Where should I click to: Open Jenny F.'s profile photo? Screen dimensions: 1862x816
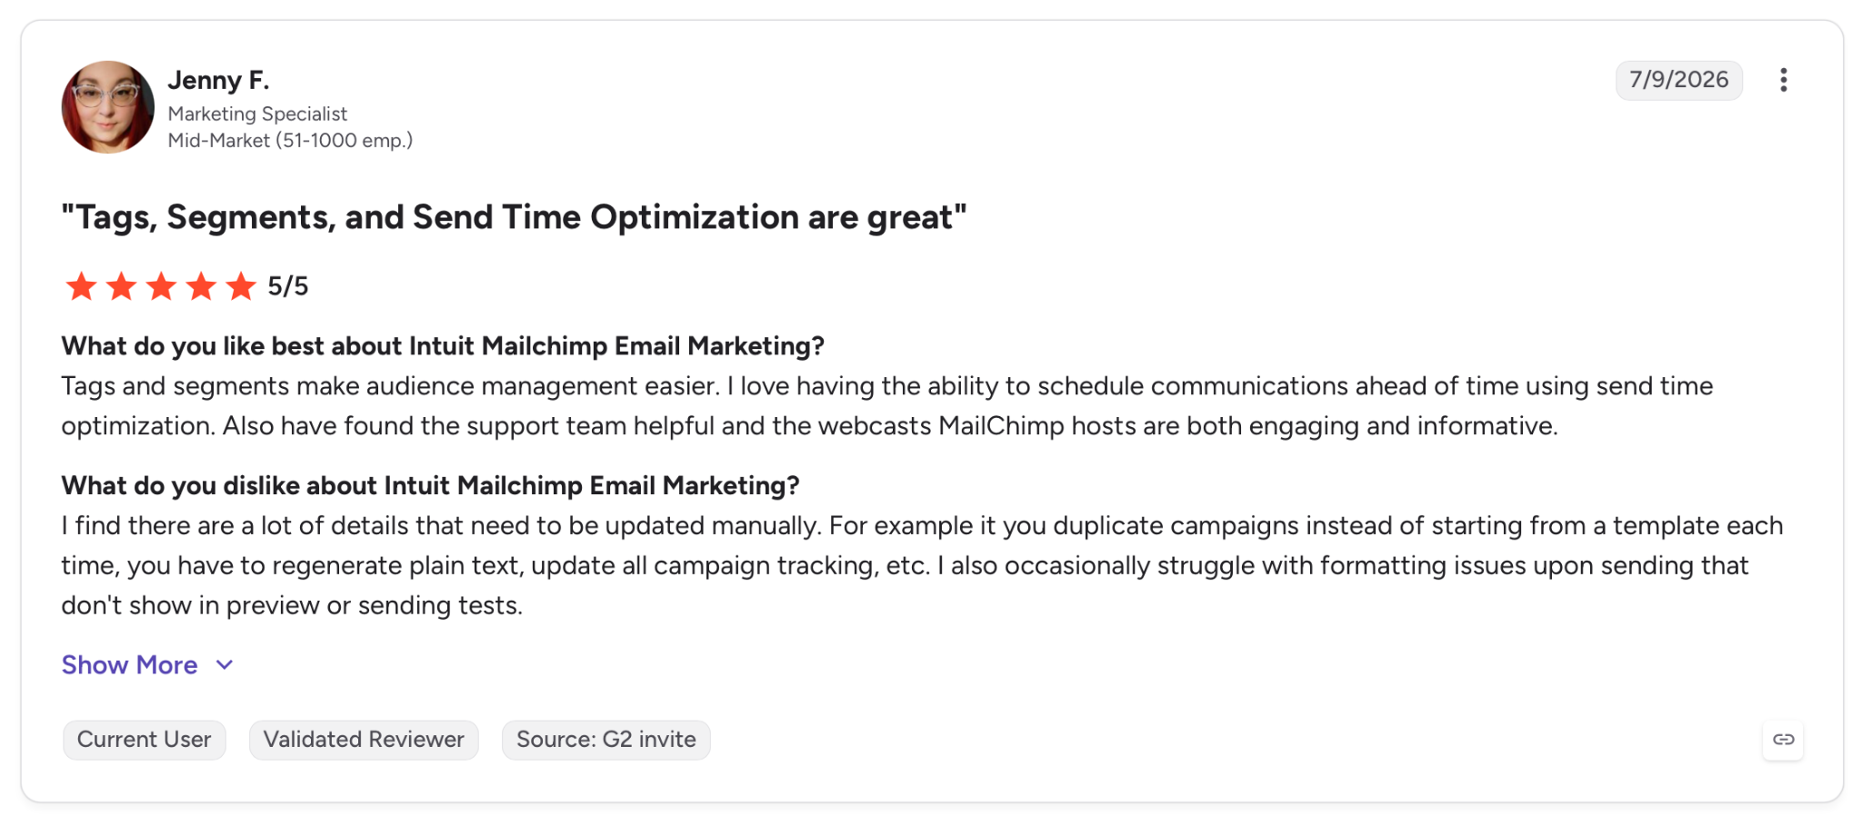(x=107, y=107)
